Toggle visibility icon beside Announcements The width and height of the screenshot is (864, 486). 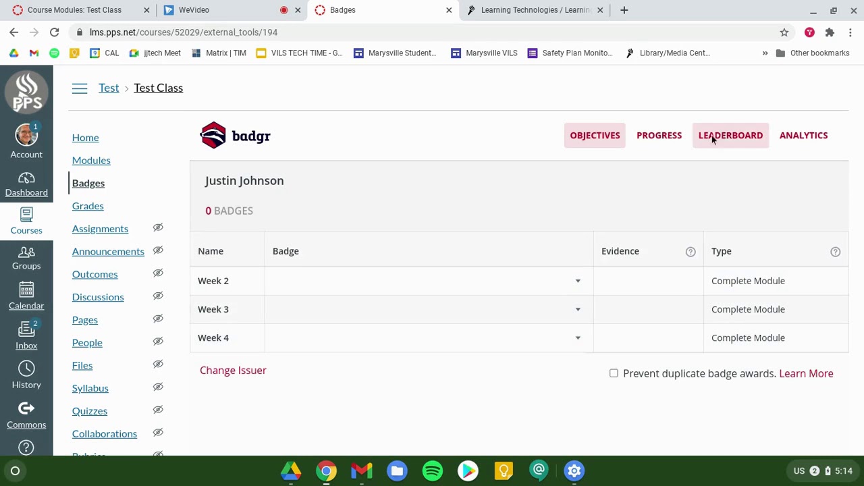pyautogui.click(x=158, y=250)
